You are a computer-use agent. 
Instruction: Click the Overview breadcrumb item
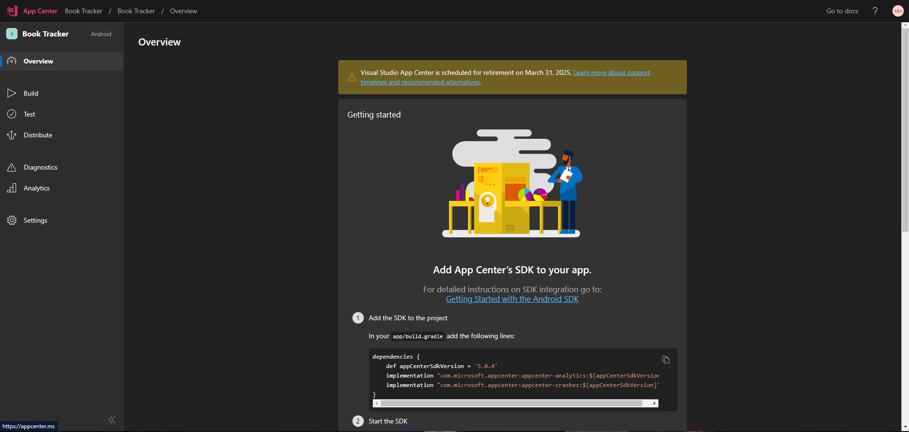click(183, 11)
